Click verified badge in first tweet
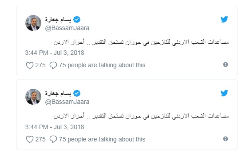 77,19
